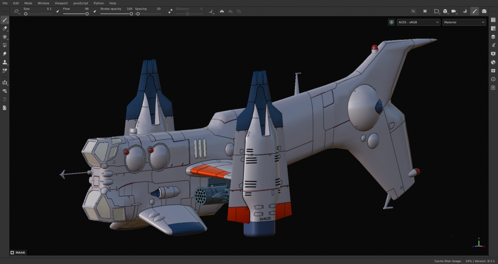
Task: Click the XYZ axis orientation gizmo
Action: point(479,243)
